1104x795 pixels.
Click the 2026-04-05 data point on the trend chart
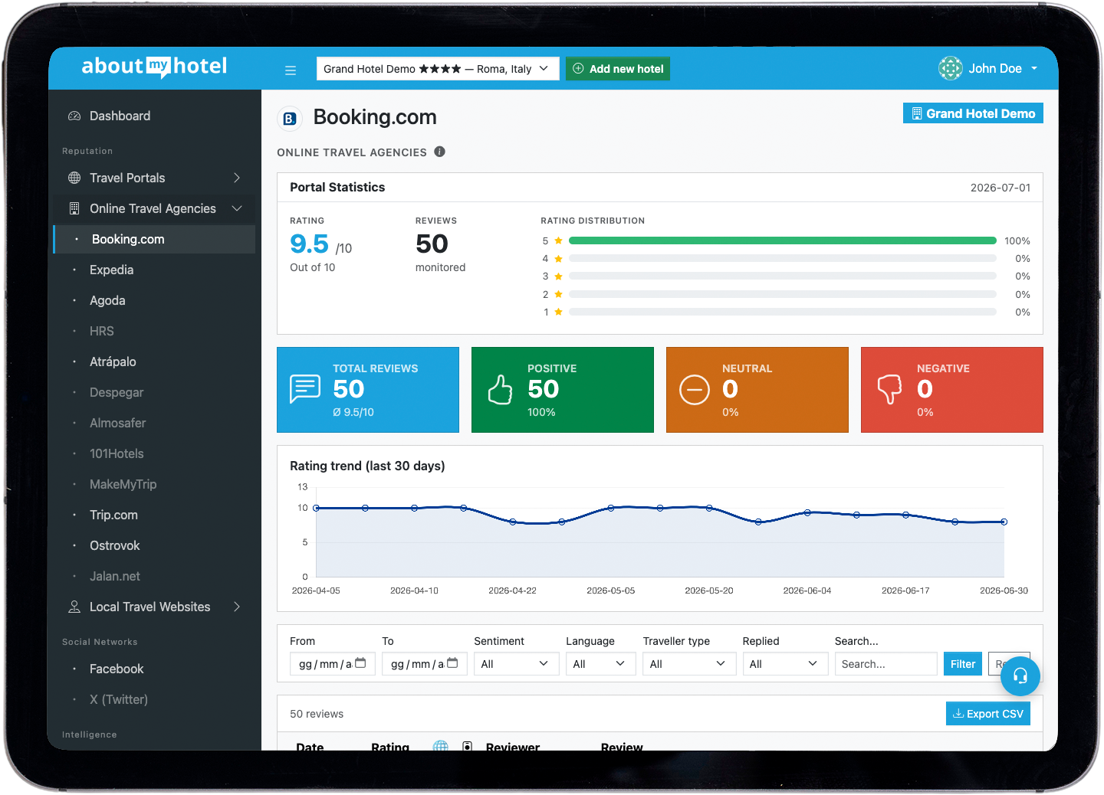[x=317, y=508]
